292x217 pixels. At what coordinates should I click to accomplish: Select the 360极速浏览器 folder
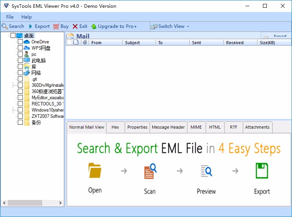[48, 91]
